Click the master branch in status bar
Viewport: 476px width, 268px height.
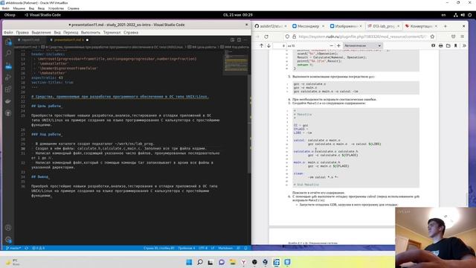coord(13,248)
